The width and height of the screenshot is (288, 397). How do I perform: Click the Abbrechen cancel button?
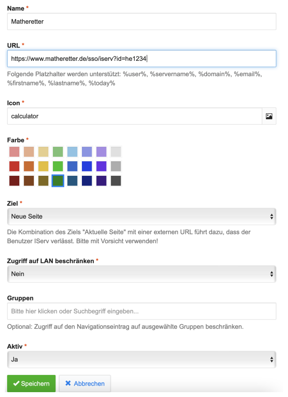coord(85,383)
